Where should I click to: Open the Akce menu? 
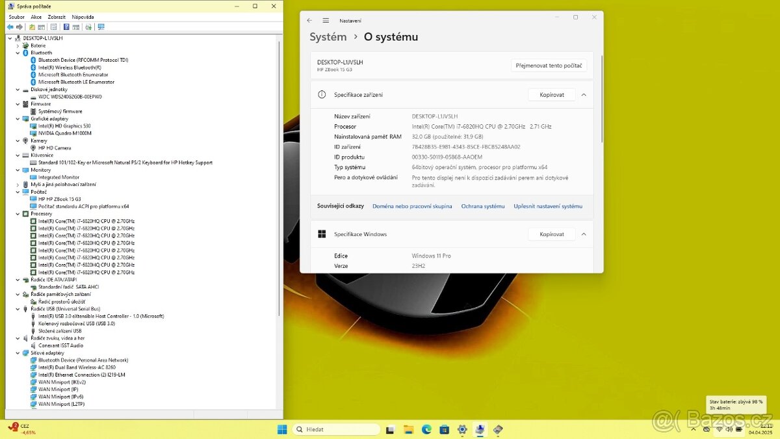click(36, 17)
